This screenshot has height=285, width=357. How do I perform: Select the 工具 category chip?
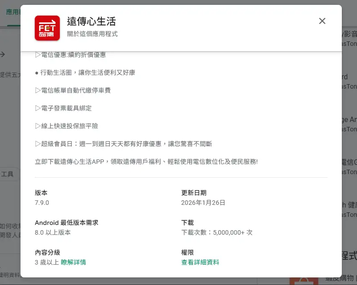point(8,174)
